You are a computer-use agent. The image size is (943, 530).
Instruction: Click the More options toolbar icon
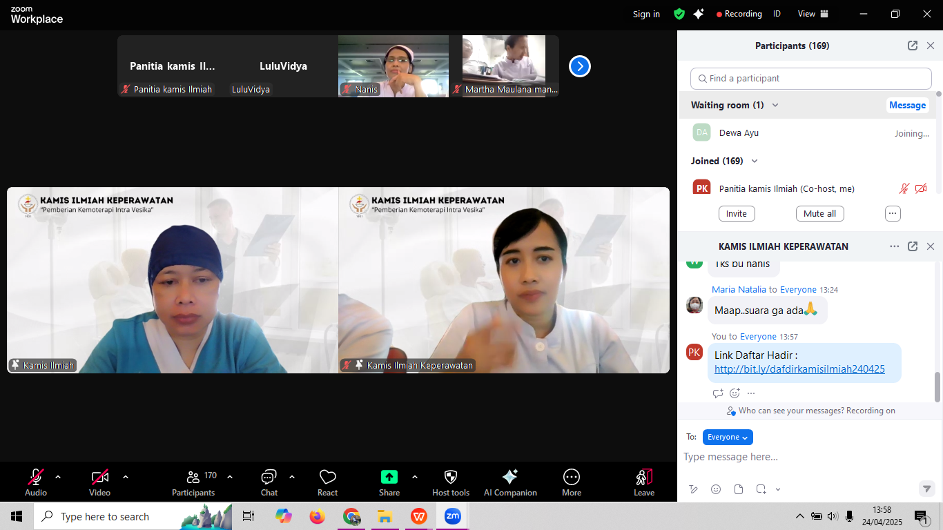coord(571,477)
